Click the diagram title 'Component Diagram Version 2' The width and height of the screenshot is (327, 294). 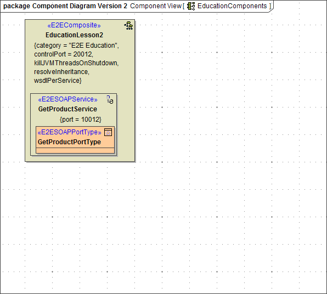tap(80, 6)
